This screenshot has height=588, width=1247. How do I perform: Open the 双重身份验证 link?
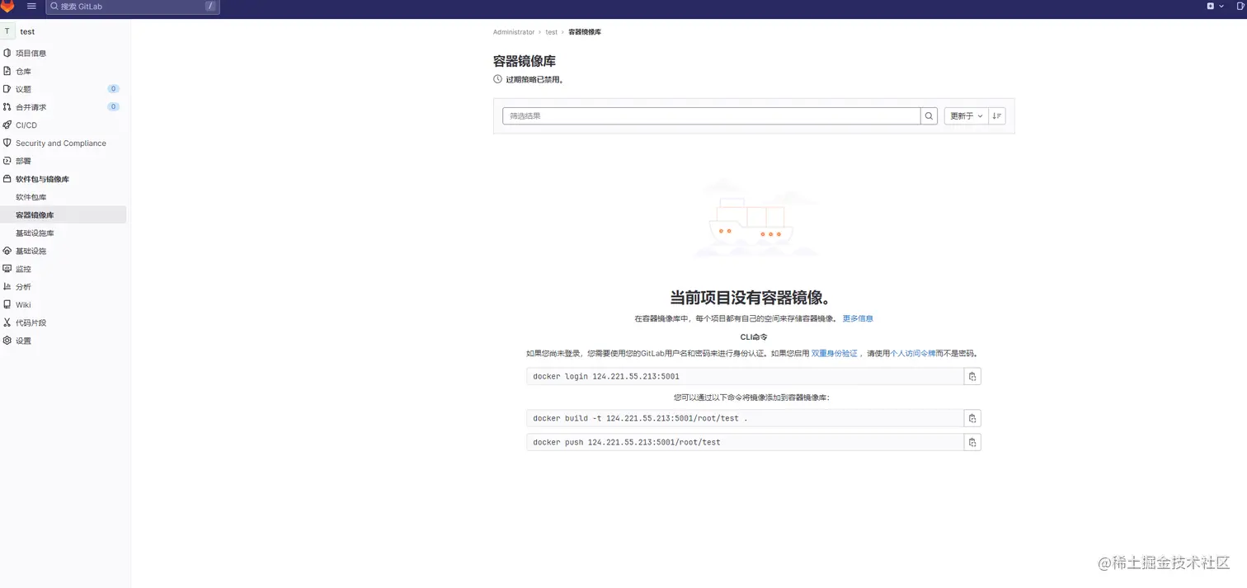click(835, 353)
